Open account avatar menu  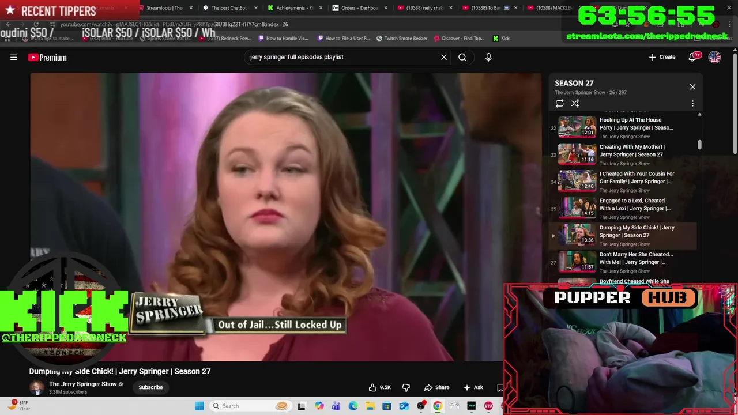[x=714, y=57]
